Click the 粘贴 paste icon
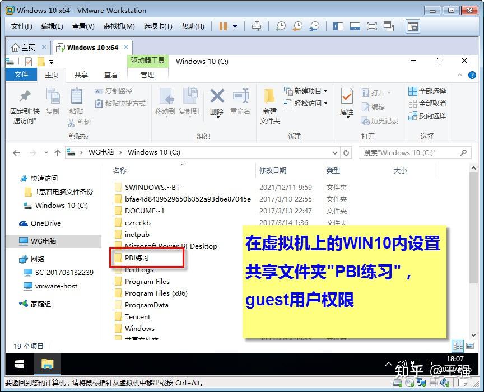 (x=76, y=101)
